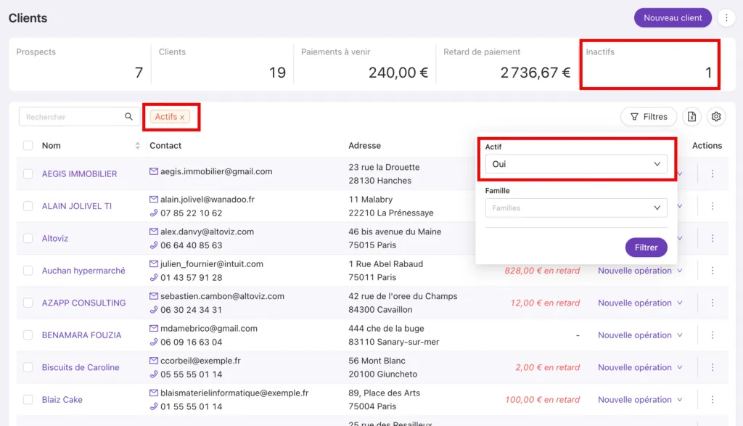
Task: Expand Nouvelle opération for BENAMARA FOUZIA
Action: tap(640, 335)
